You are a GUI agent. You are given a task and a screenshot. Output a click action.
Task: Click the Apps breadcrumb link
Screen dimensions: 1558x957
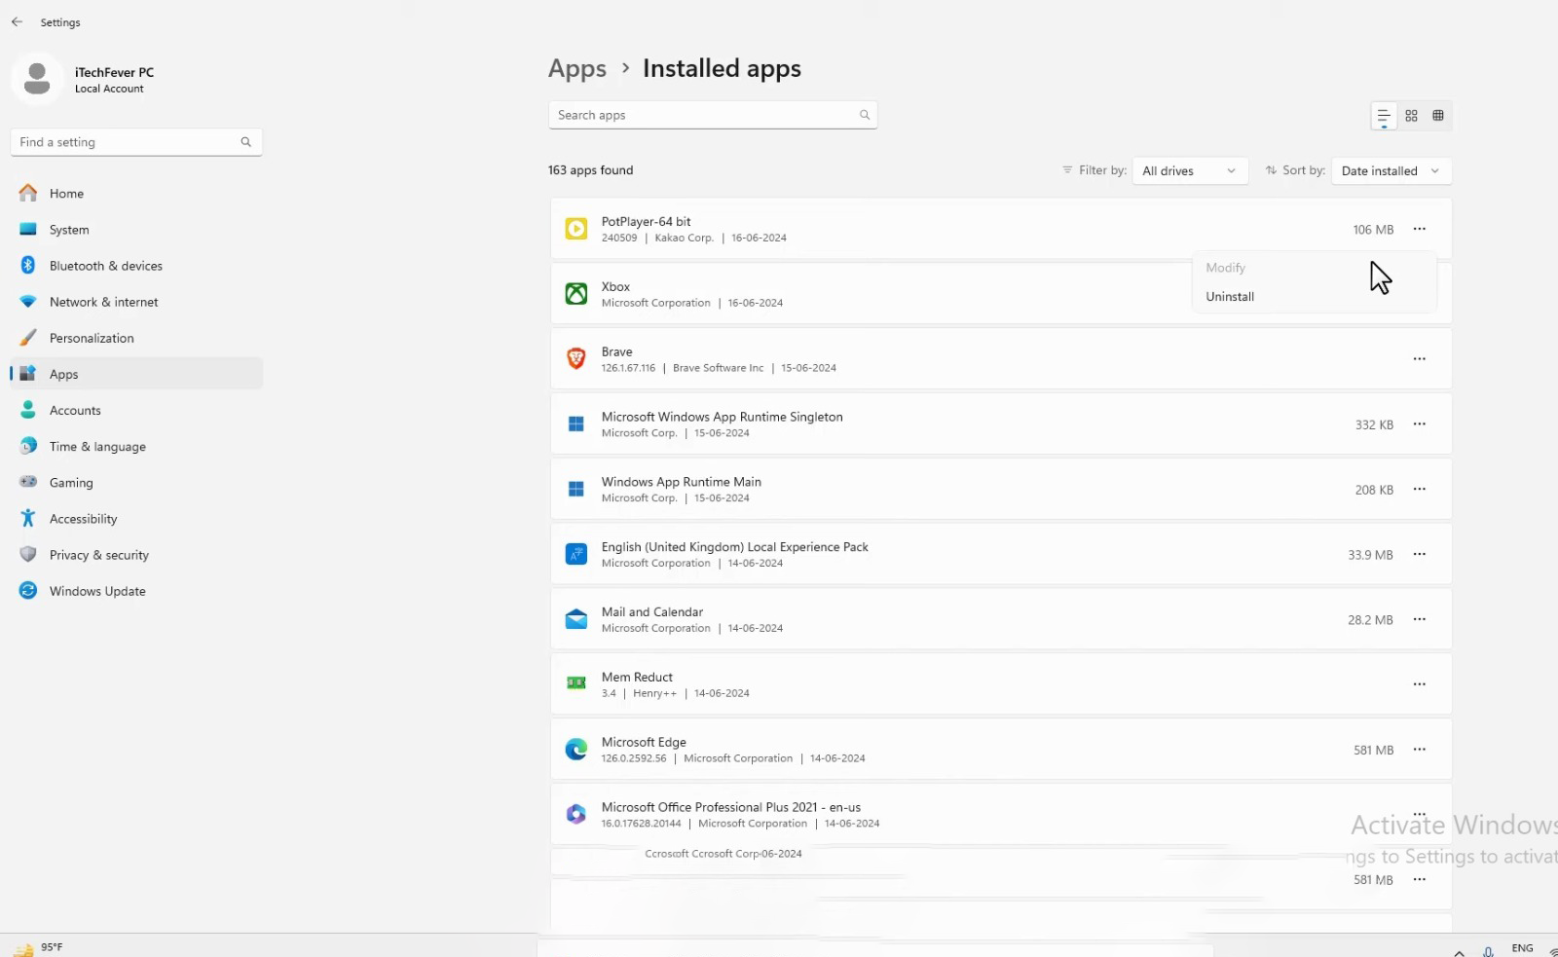point(577,69)
